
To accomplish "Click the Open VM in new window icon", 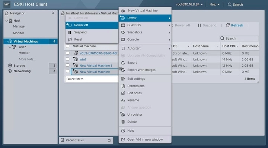I will point(123,139).
